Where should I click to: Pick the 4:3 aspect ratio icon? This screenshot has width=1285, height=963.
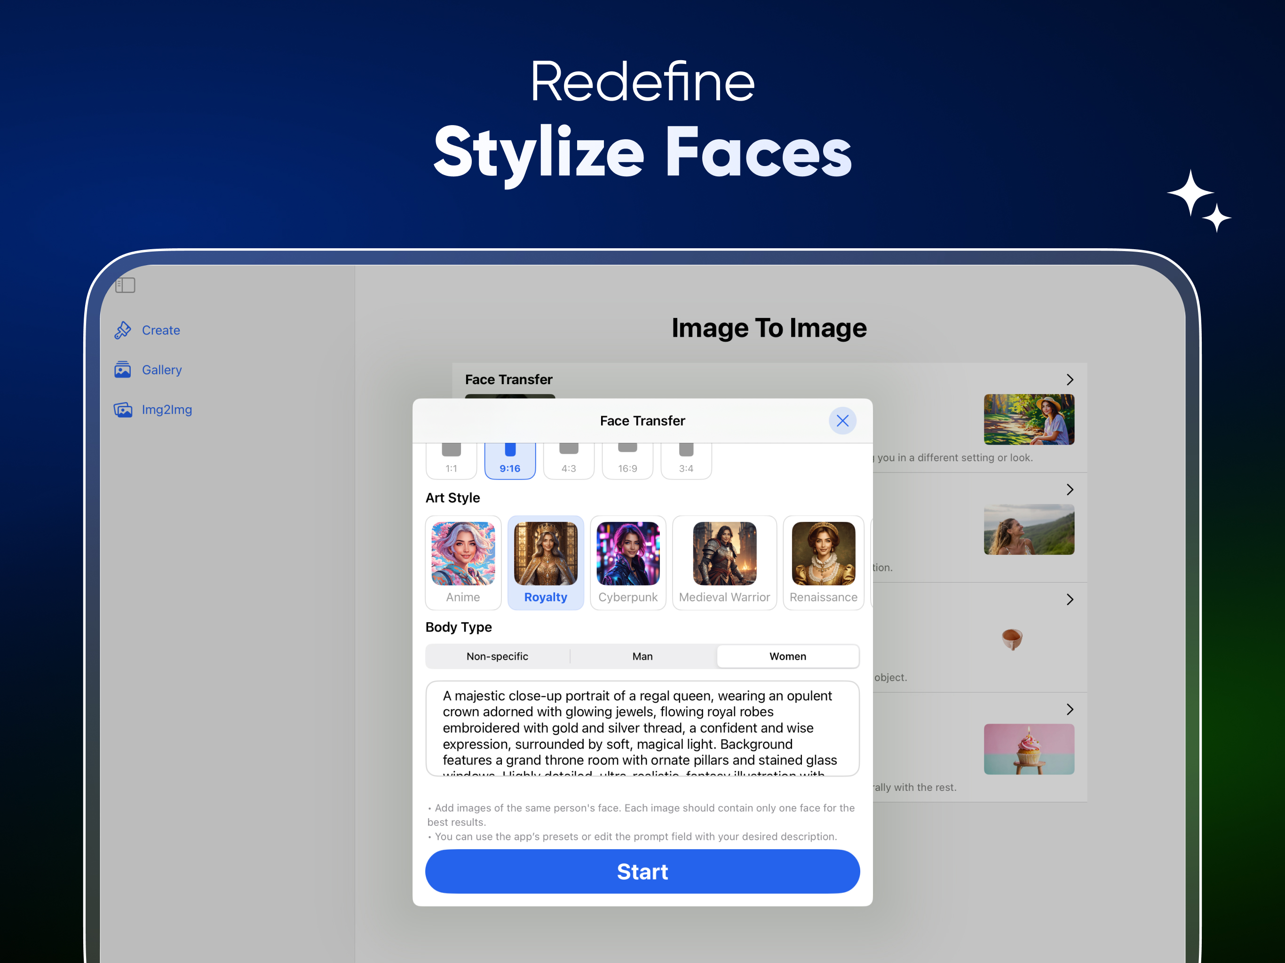click(569, 449)
